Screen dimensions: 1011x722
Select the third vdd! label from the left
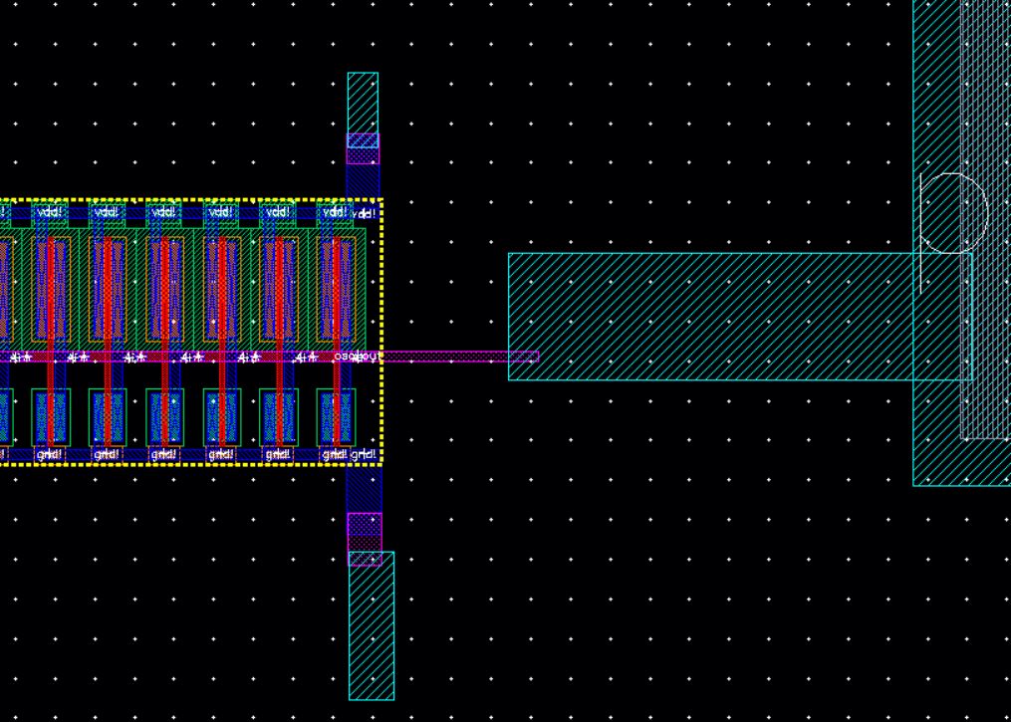click(162, 212)
